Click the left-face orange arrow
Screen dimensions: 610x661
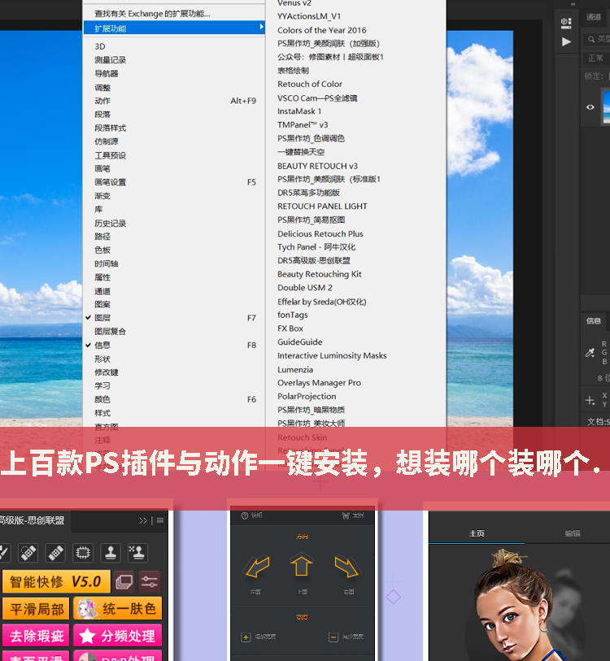[x=257, y=566]
